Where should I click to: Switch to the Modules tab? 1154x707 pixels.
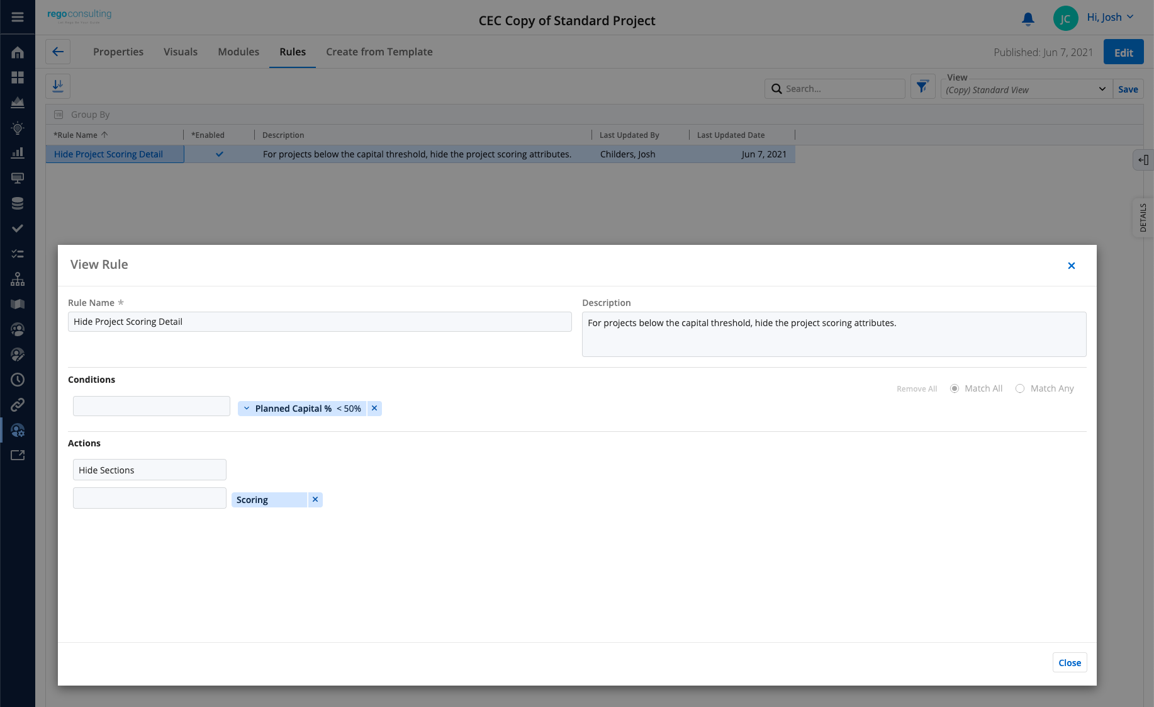click(238, 52)
